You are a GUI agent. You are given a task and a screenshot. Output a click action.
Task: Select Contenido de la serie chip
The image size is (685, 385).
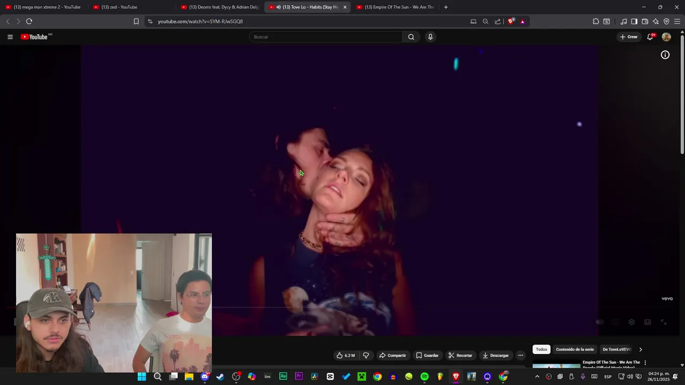pyautogui.click(x=575, y=350)
